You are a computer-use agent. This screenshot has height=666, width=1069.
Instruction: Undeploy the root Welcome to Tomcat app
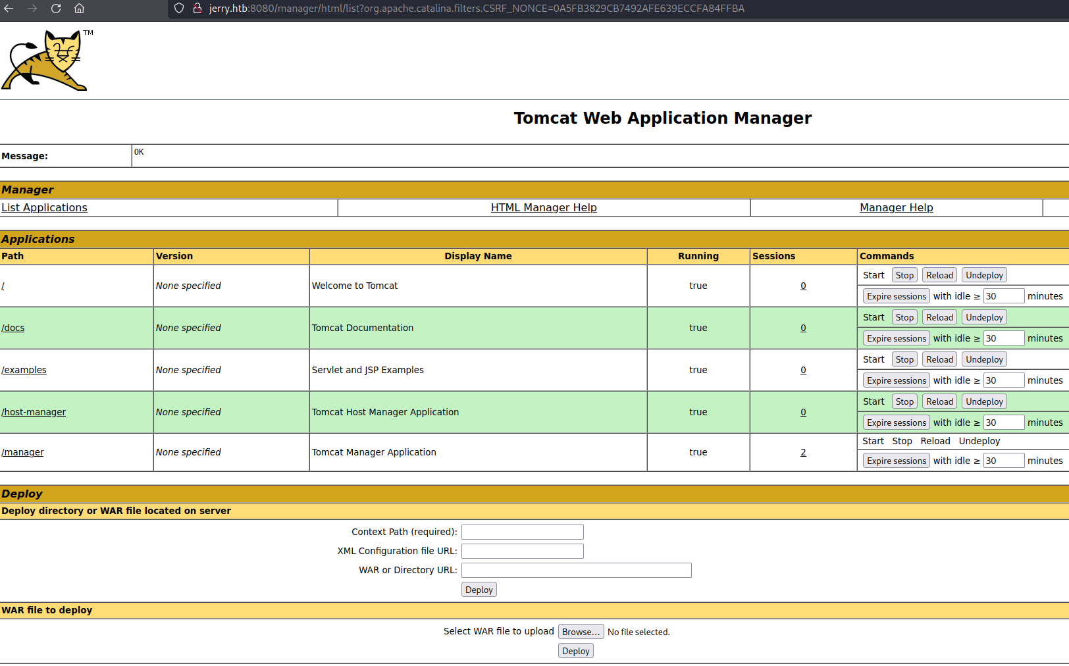(984, 275)
